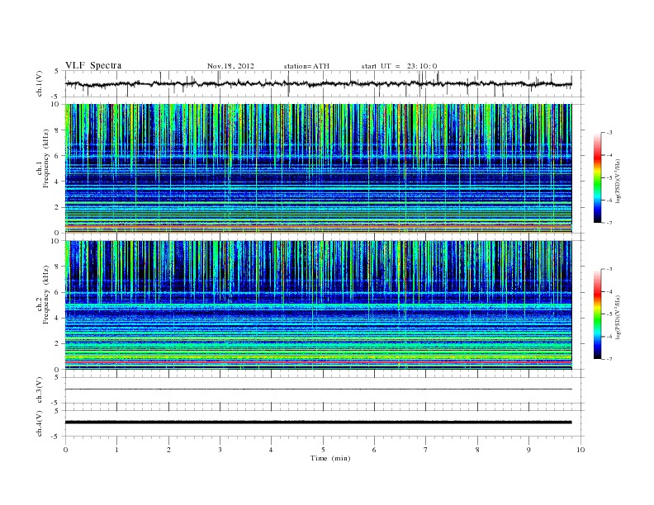The image size is (654, 505).
Task: Click the thick ch.4 voltage trace
Action: [318, 422]
